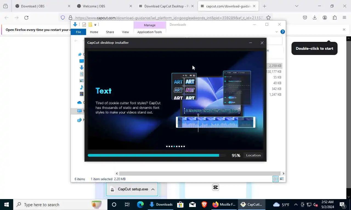Screen dimensions: 351x210
Task: Switch to the Download | OBS browser tab
Action: (x=43, y=6)
